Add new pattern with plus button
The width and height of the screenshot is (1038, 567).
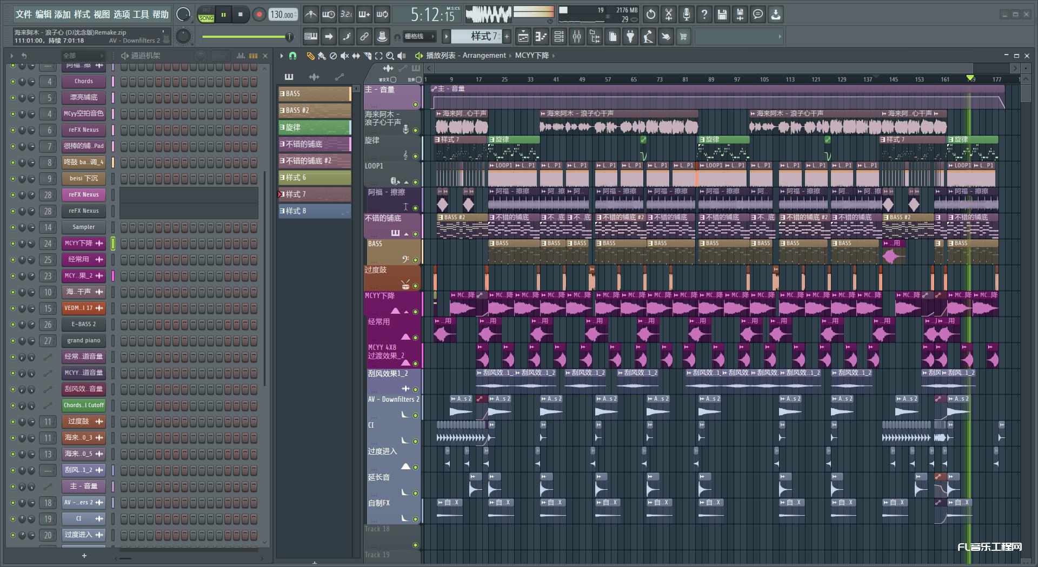[507, 37]
